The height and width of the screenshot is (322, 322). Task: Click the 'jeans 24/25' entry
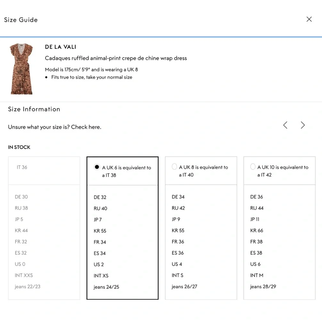[x=106, y=287]
